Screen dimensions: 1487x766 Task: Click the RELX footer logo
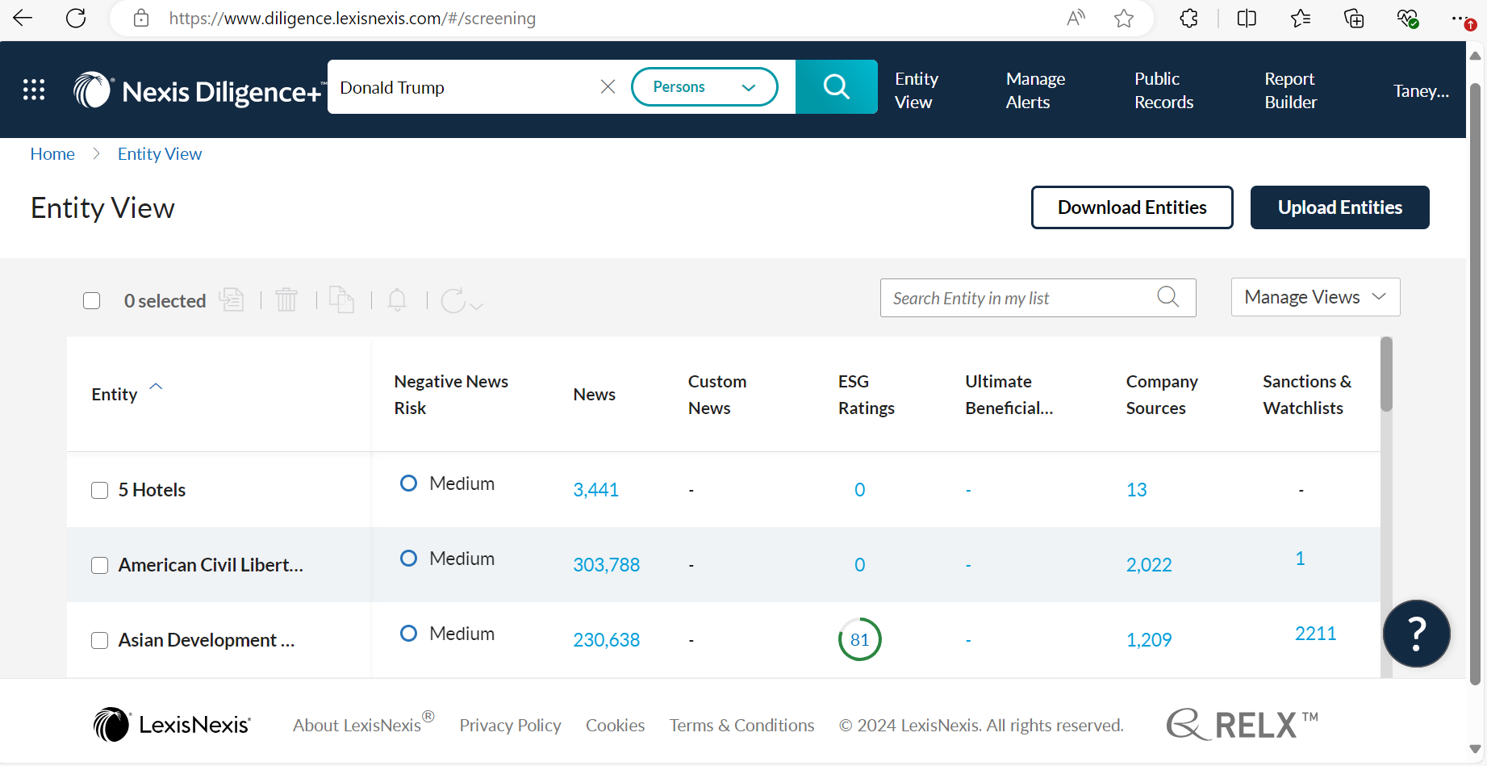[x=1243, y=724]
